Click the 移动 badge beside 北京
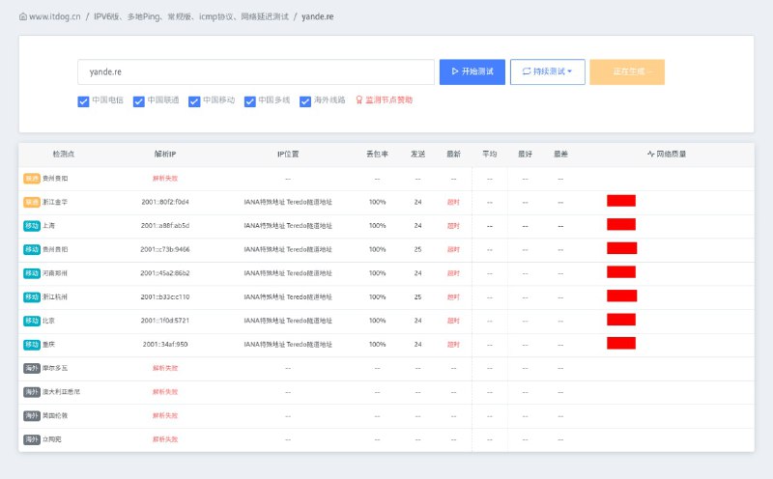The height and width of the screenshot is (479, 773). point(32,320)
